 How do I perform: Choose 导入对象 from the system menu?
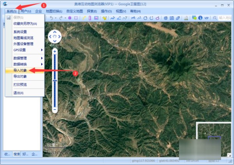pos(20,71)
